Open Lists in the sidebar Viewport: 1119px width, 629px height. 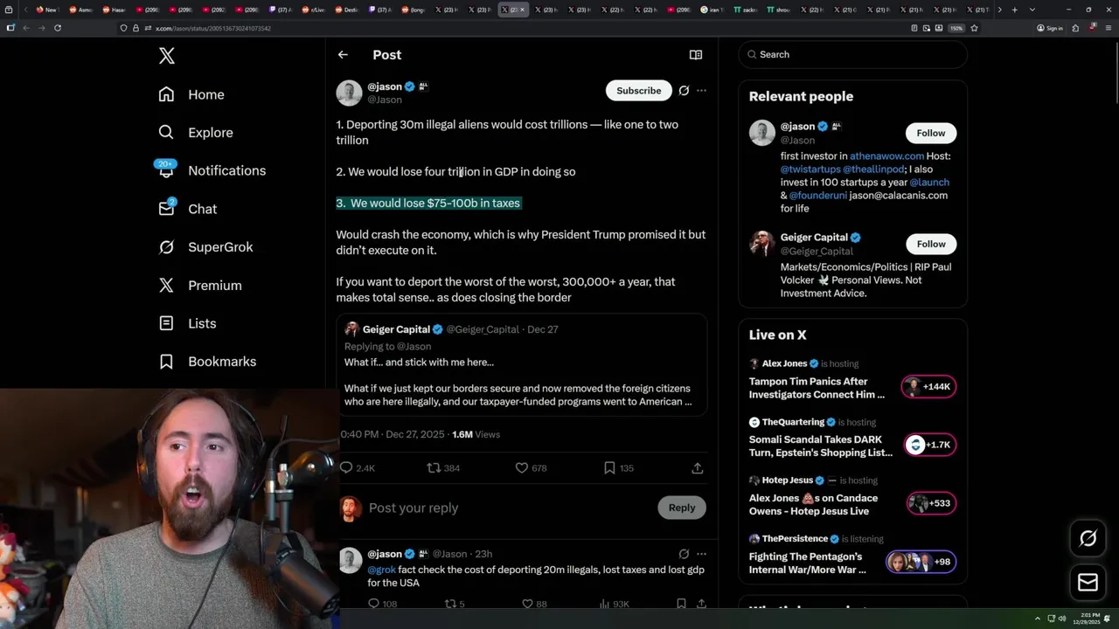187,323
